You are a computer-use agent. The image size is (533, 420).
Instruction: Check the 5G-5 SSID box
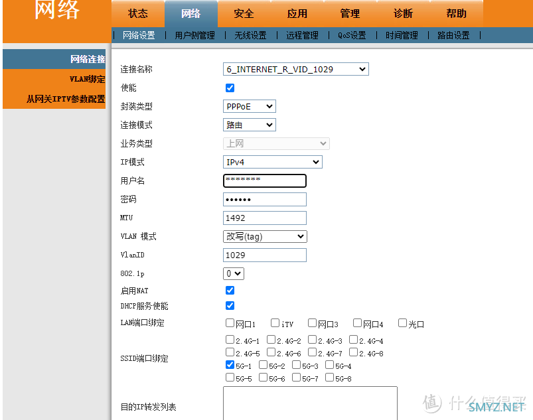pos(230,377)
